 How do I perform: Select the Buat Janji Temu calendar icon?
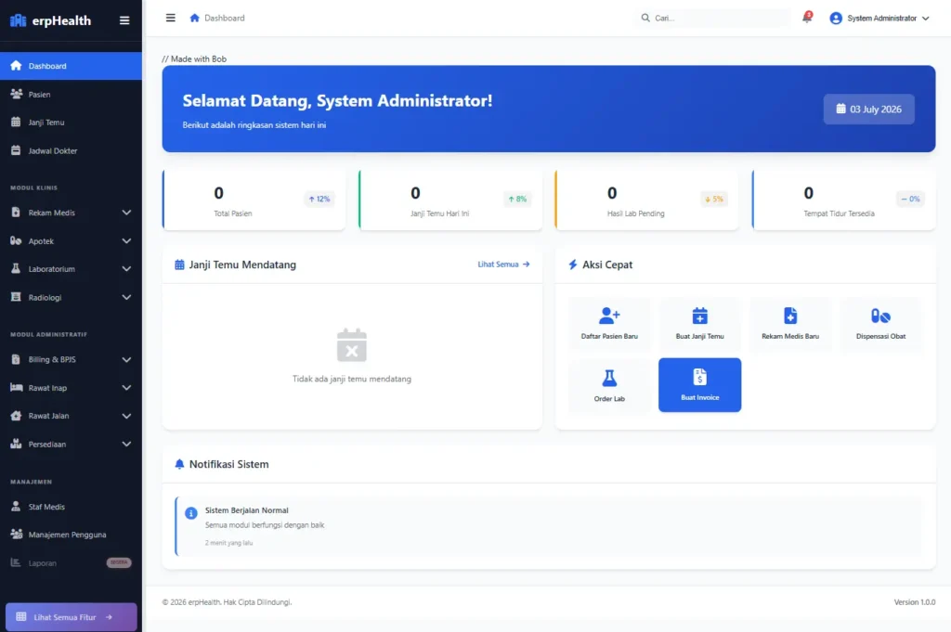tap(699, 316)
